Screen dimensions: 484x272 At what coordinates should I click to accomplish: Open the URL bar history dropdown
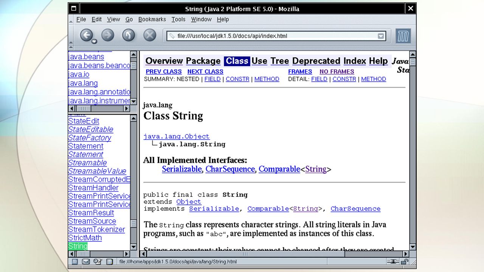click(381, 36)
